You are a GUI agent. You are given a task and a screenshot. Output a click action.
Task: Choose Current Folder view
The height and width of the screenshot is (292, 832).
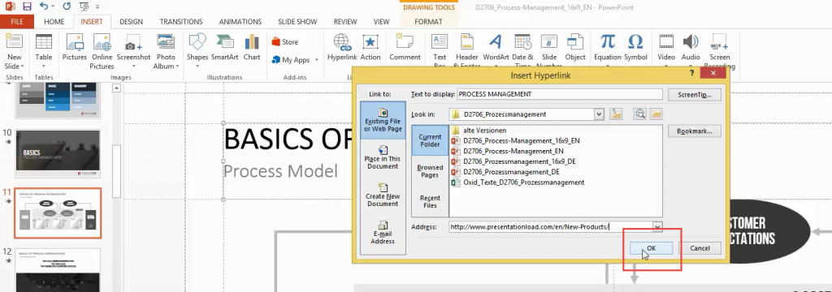[x=430, y=140]
